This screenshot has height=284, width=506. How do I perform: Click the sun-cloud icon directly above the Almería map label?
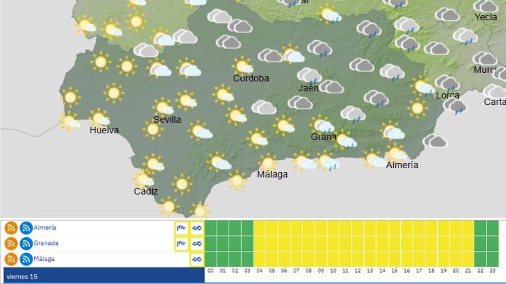(x=396, y=152)
